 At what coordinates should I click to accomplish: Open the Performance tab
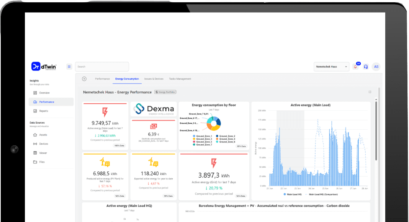click(102, 79)
